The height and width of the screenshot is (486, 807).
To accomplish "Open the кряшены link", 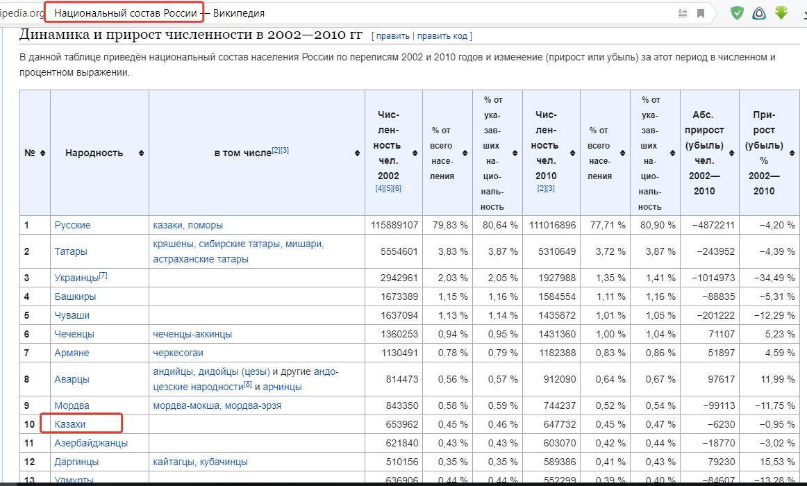I will 173,244.
